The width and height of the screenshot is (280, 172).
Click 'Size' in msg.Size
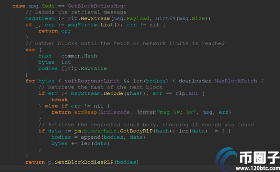click(x=198, y=18)
